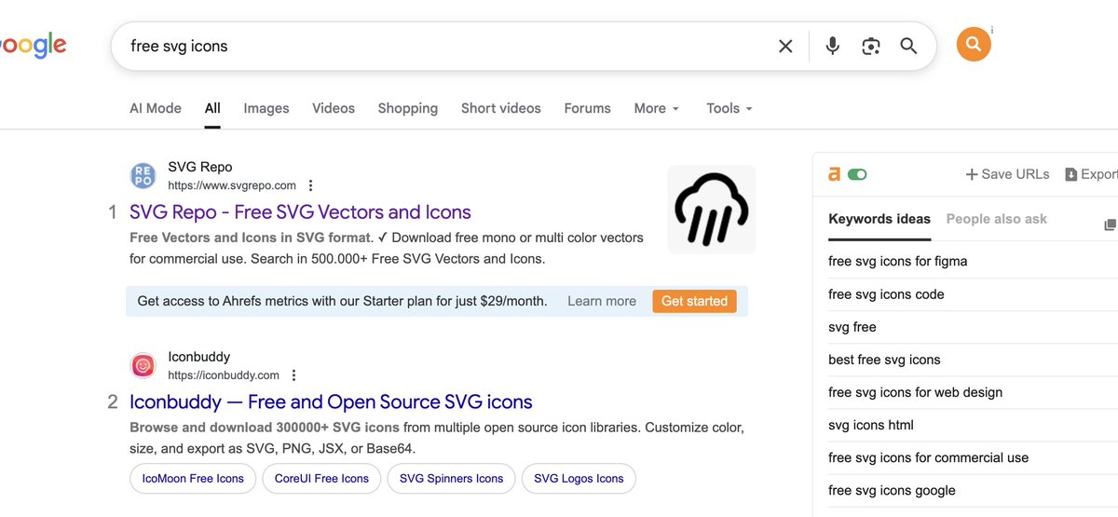Switch to People also ask tab
This screenshot has height=517, width=1118.
[x=997, y=219]
